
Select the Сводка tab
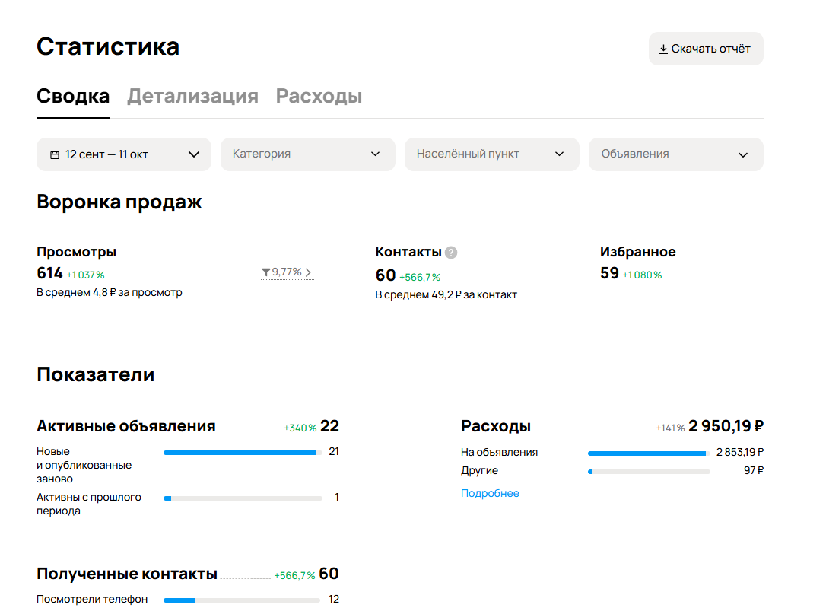click(73, 97)
